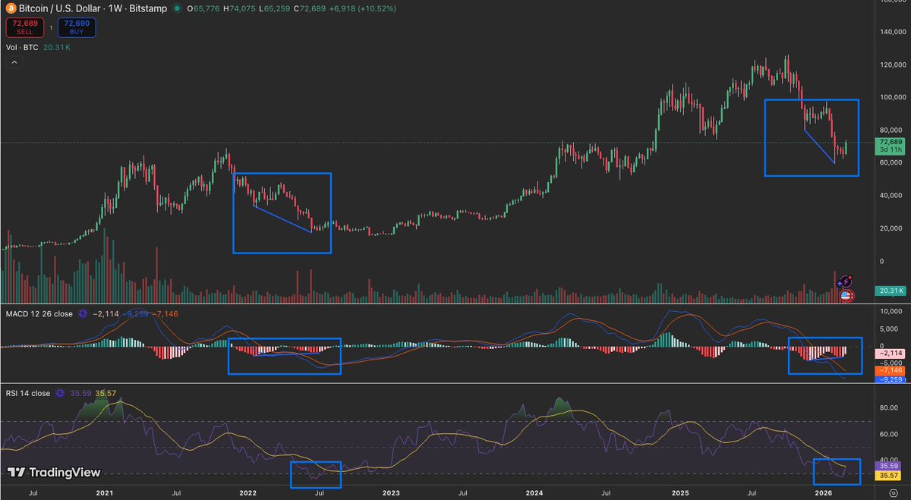Click the 10,000 MACD scale label
Image resolution: width=911 pixels, height=500 pixels.
pos(893,312)
